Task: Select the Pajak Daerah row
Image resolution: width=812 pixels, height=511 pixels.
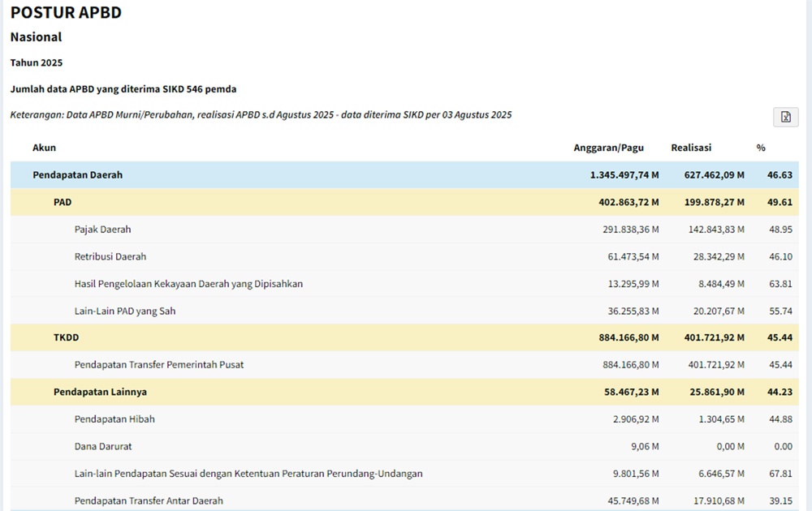Action: point(102,230)
